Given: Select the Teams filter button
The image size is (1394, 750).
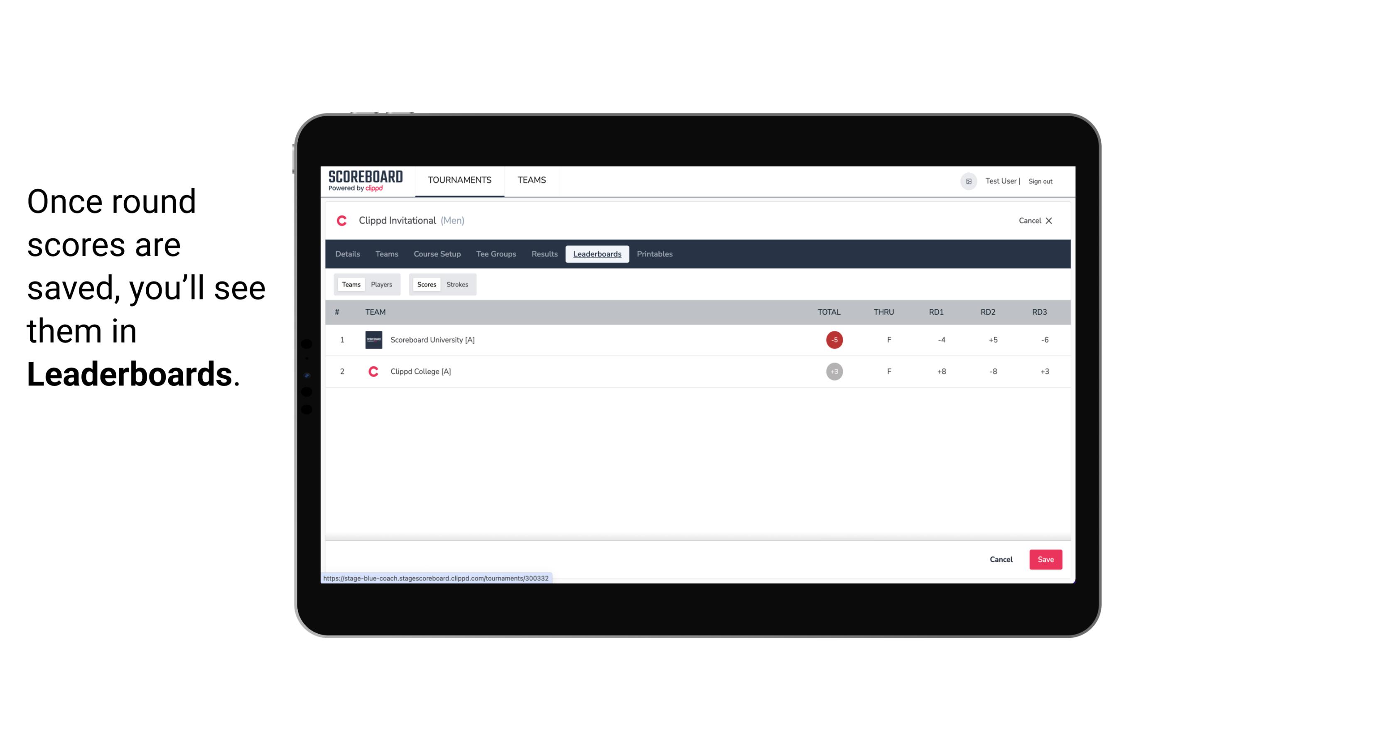Looking at the screenshot, I should [350, 284].
